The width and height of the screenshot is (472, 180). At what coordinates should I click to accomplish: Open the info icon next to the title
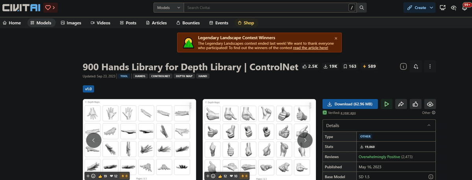tap(403, 67)
